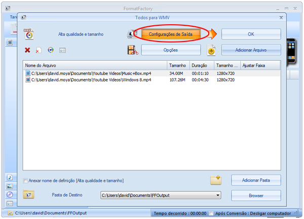Click the red X remove file icon
304x219 pixels.
(27, 50)
